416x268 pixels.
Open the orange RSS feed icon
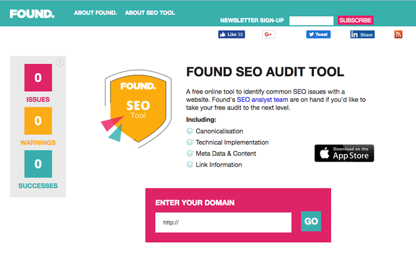pyautogui.click(x=399, y=34)
